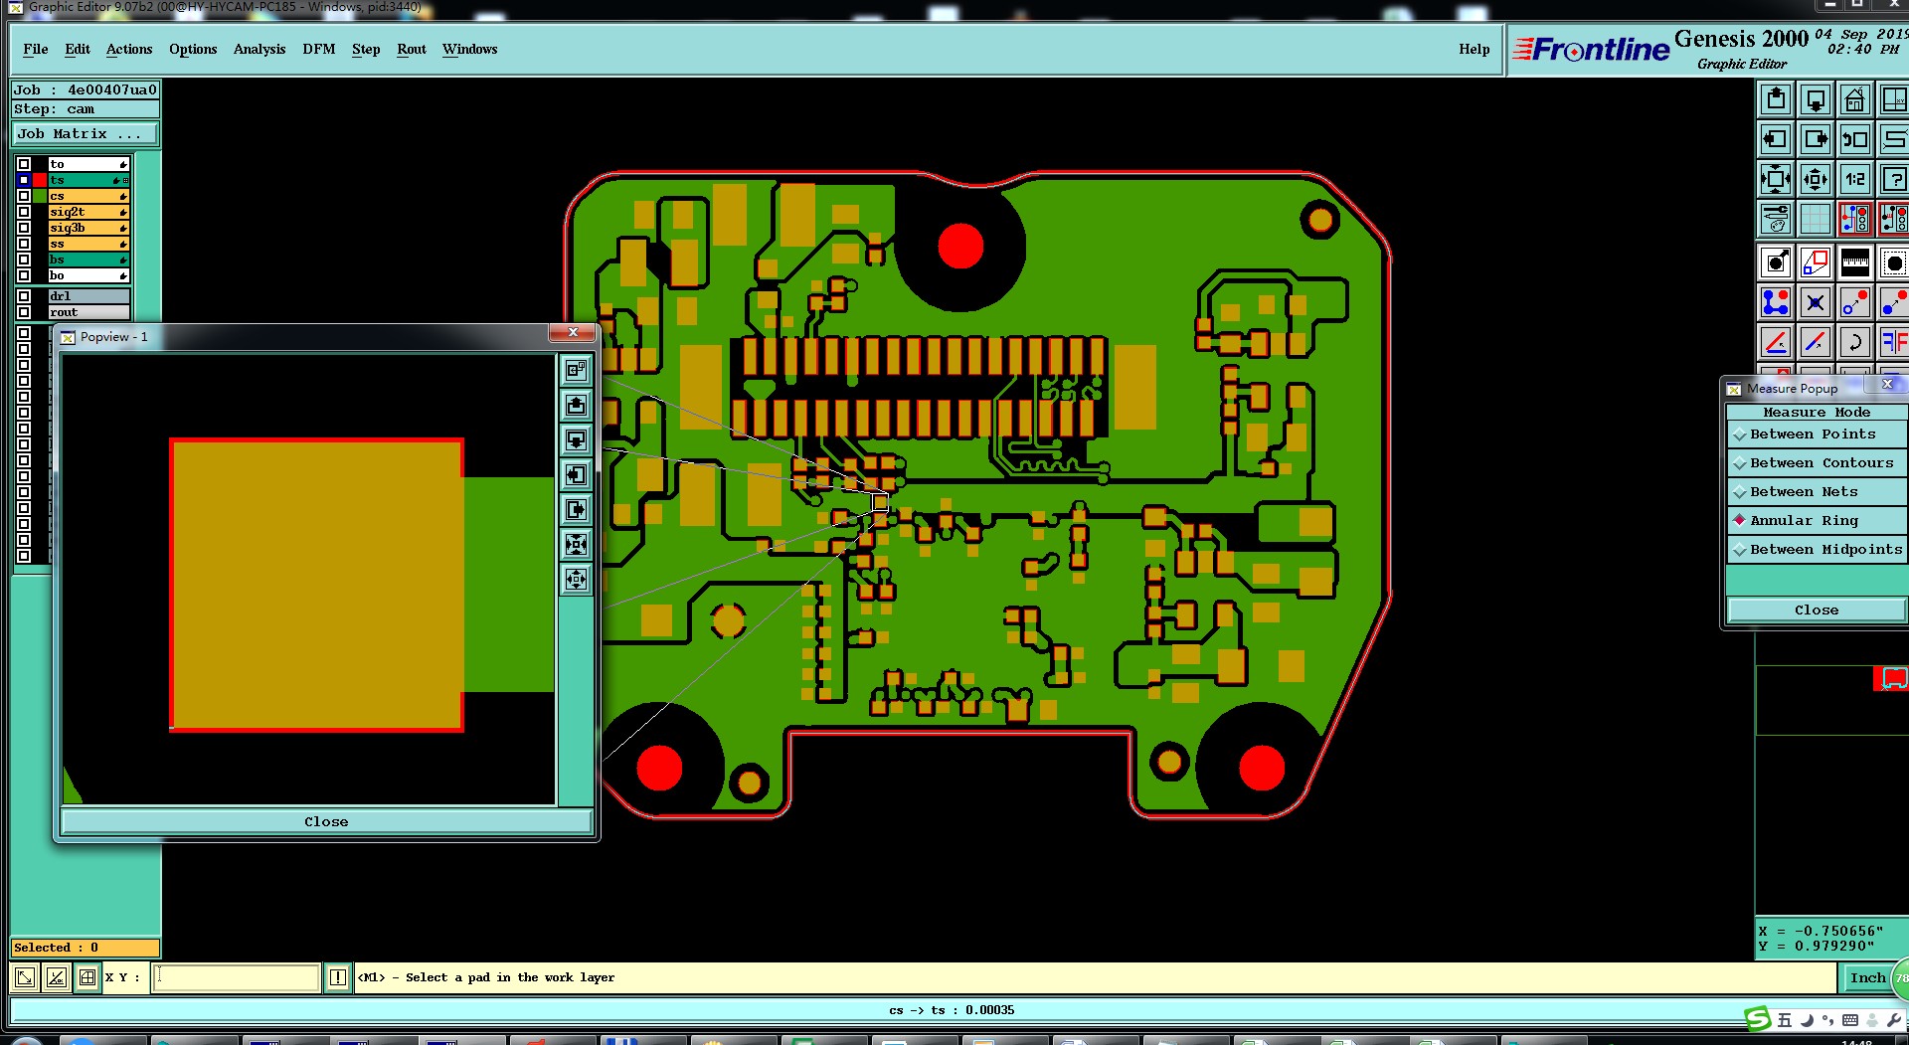Select the Between Nets measure mode
1909x1045 pixels.
[x=1816, y=492]
